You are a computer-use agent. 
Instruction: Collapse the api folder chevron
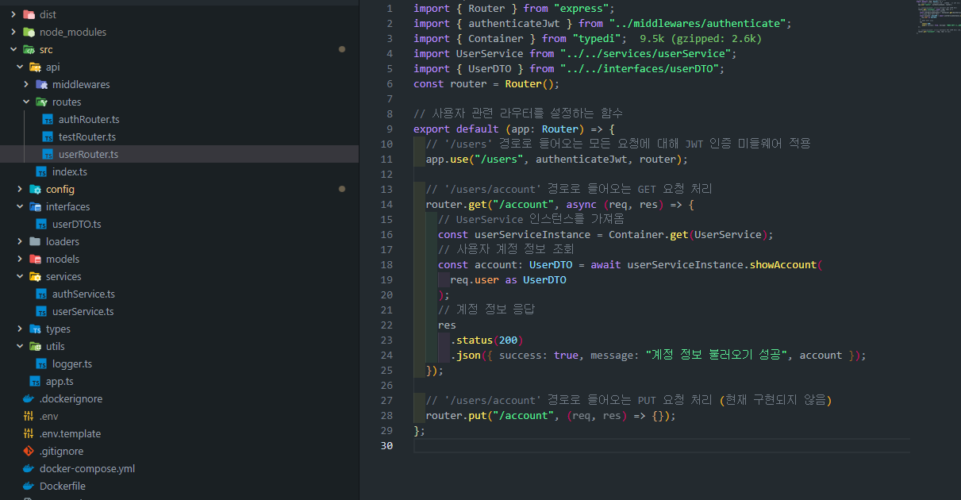[20, 67]
